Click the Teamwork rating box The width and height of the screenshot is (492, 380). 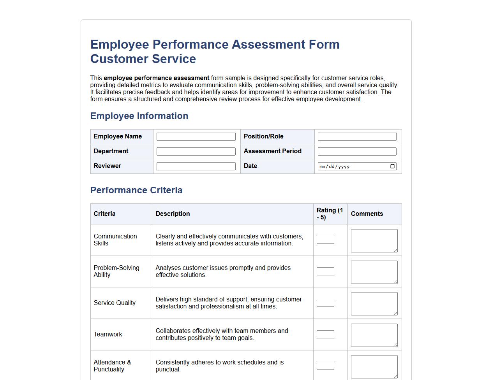pos(325,334)
